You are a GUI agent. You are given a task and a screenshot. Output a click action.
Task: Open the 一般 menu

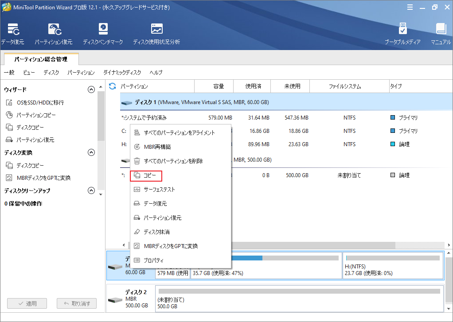pos(9,73)
